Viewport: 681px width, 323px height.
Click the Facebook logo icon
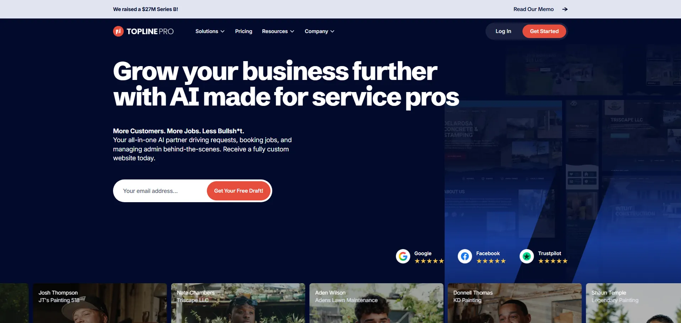465,256
